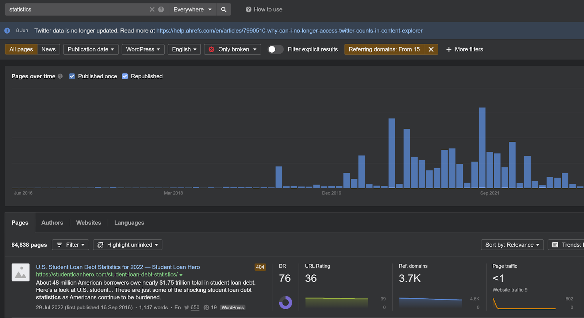
Task: Click the tallest bar in the chart
Action: click(482, 148)
